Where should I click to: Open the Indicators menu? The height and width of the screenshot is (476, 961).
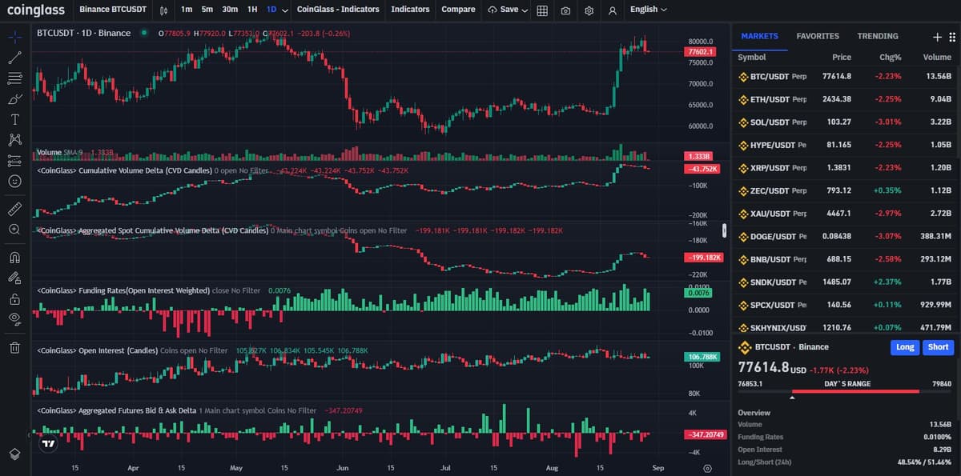[410, 10]
